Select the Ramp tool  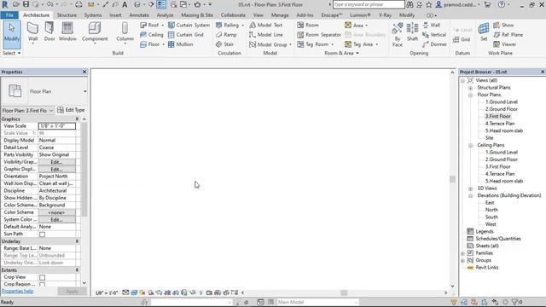[x=226, y=35]
